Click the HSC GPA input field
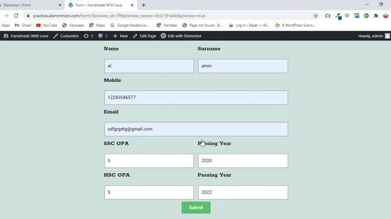The height and width of the screenshot is (219, 391). [x=149, y=192]
